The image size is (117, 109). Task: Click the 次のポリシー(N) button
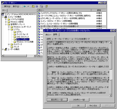tap(79, 100)
